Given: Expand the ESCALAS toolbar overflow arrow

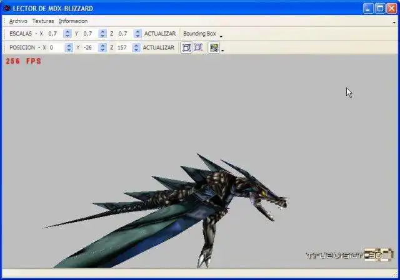Looking at the screenshot, I should [x=221, y=37].
